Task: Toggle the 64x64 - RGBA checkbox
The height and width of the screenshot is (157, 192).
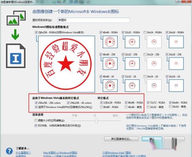Action: [x=170, y=103]
